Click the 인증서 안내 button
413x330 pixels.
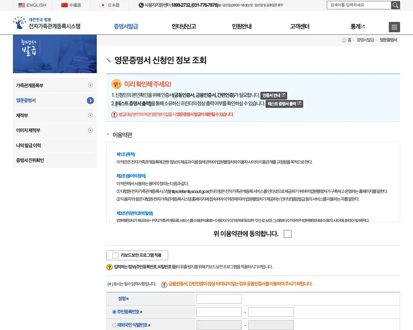[x=274, y=95]
